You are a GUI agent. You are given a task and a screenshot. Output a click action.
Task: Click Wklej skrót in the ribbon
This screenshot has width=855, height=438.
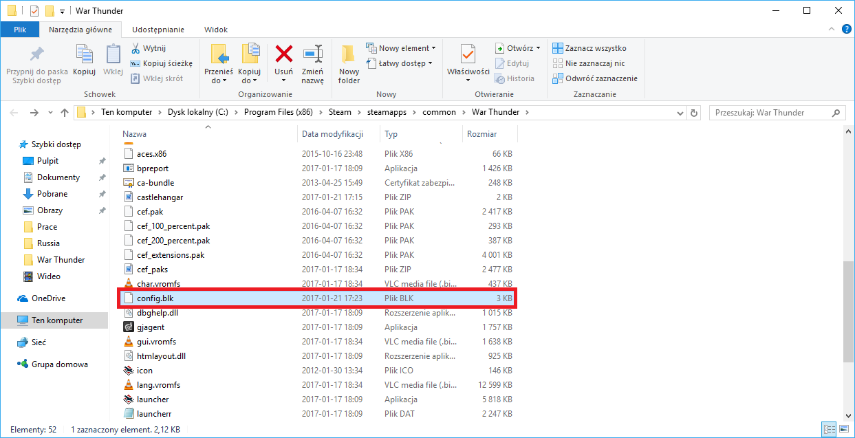[157, 78]
